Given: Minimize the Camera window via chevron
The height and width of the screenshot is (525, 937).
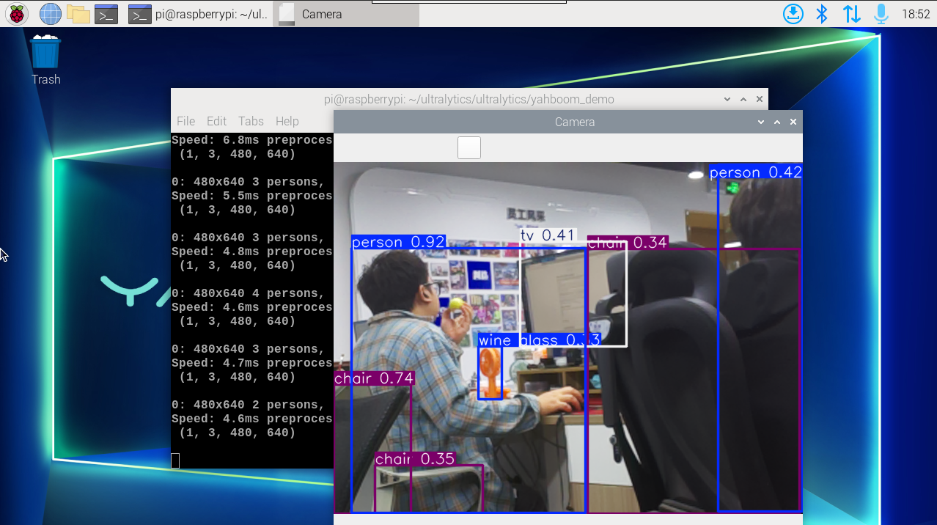Looking at the screenshot, I should (760, 122).
